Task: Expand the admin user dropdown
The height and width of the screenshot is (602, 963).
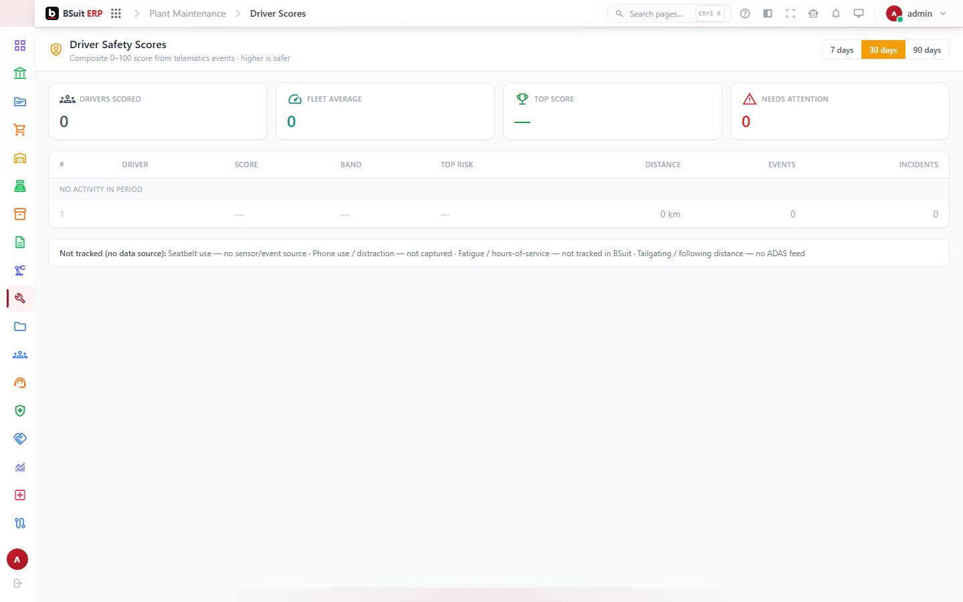Action: click(x=916, y=13)
